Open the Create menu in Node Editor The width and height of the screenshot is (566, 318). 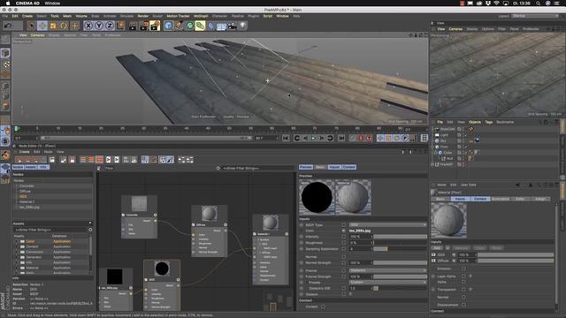click(x=24, y=152)
